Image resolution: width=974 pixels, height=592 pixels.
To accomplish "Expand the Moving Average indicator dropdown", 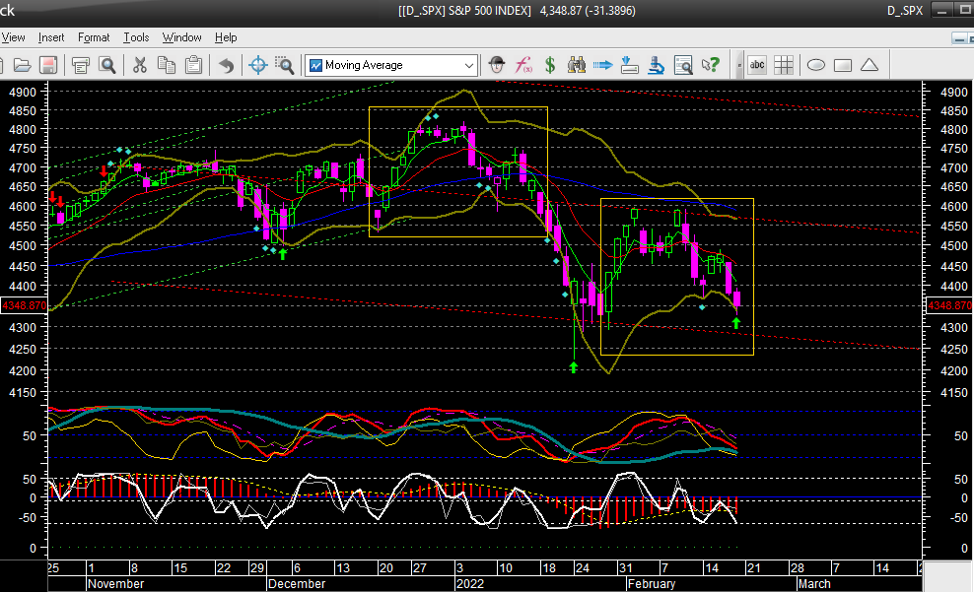I will pyautogui.click(x=469, y=65).
